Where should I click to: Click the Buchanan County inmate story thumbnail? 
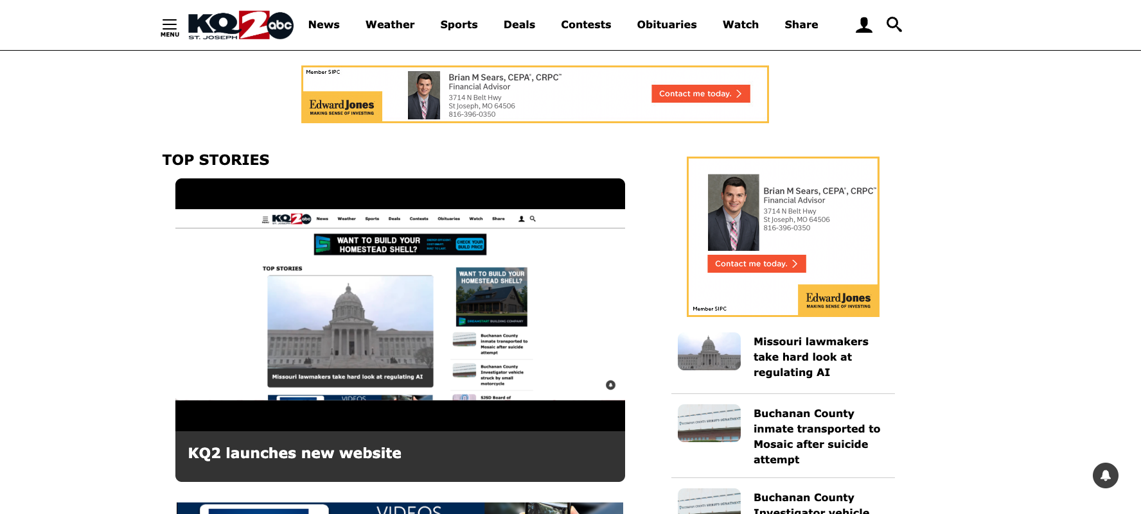[709, 424]
